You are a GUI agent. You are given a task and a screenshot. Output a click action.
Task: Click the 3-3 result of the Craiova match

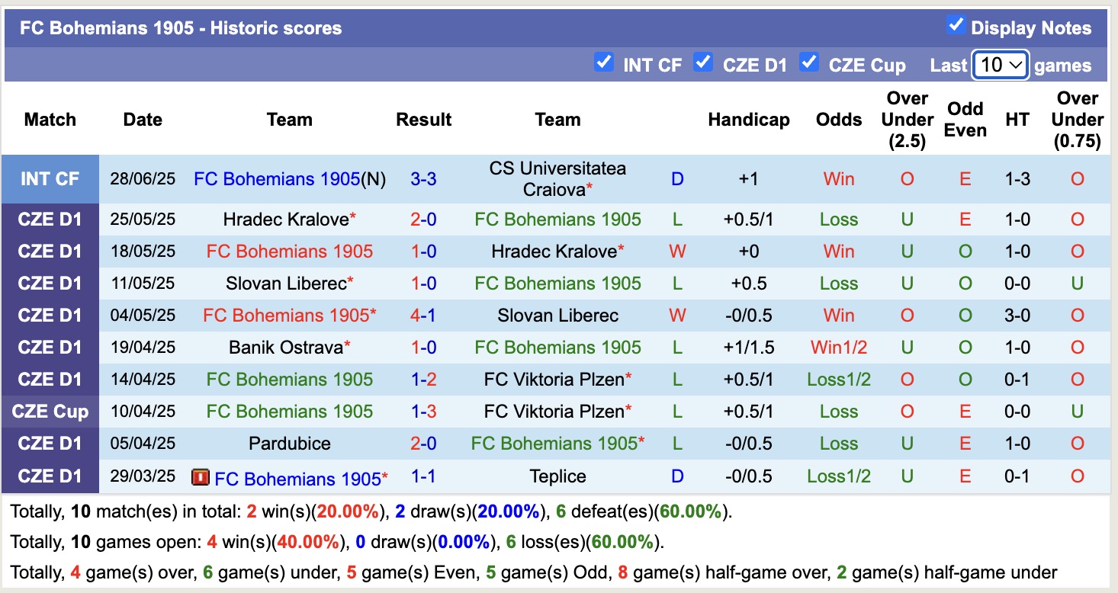tap(423, 178)
